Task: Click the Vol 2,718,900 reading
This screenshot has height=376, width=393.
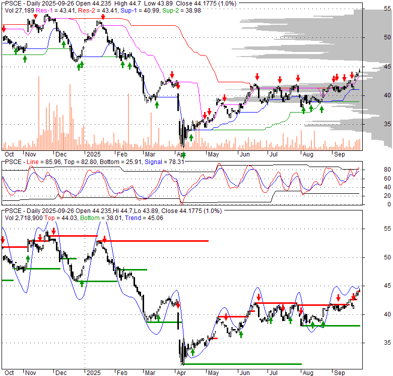Action: tap(24, 218)
